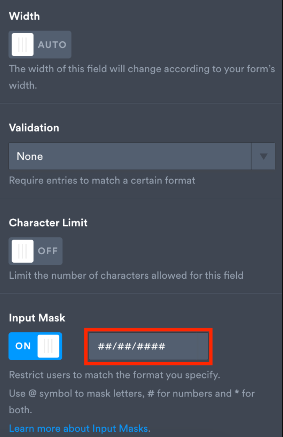
Task: Turn on the Character Limit switch
Action: tap(35, 251)
